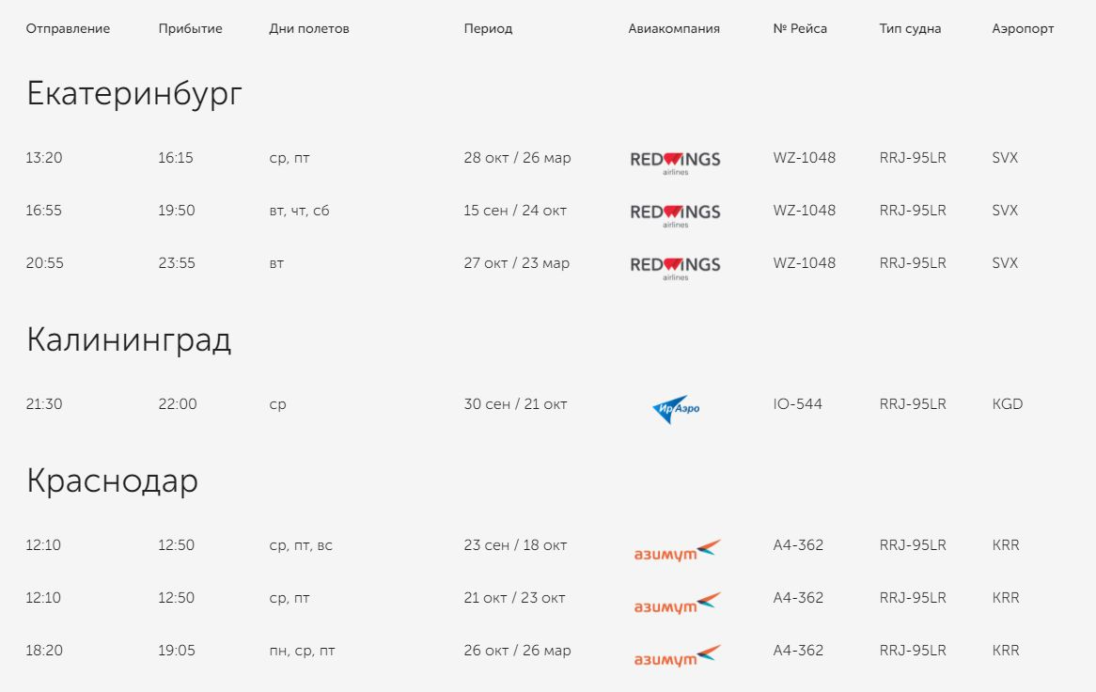Click Azimuth logo for 23 сен period
Viewport: 1096px width, 692px height.
(677, 550)
